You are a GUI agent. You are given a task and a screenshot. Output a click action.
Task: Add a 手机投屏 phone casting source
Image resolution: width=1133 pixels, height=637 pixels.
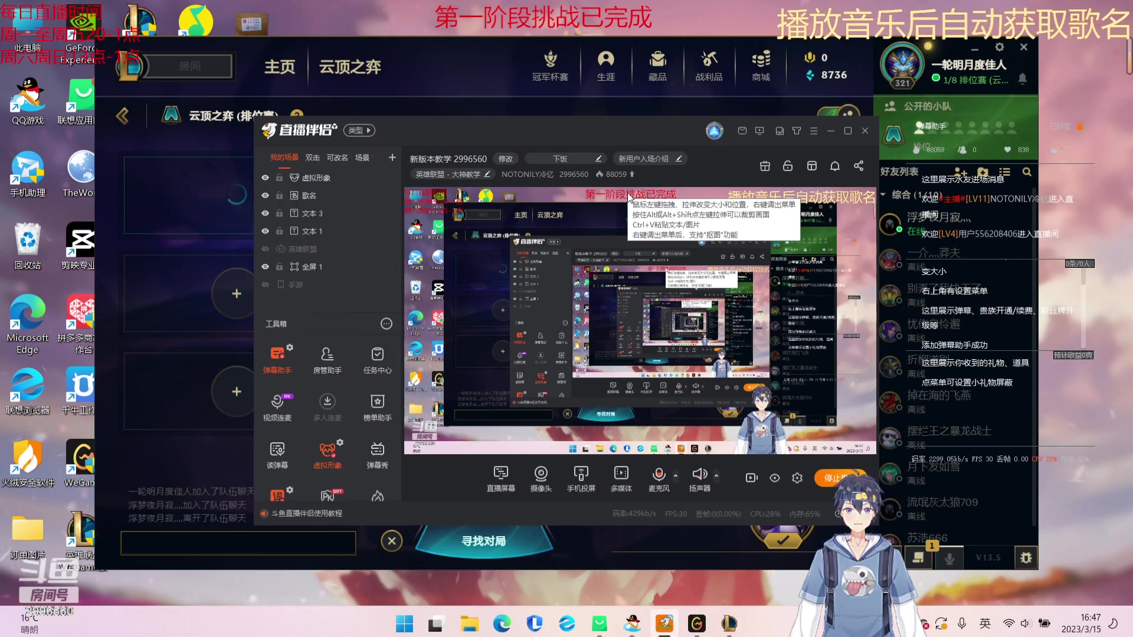pos(581,478)
